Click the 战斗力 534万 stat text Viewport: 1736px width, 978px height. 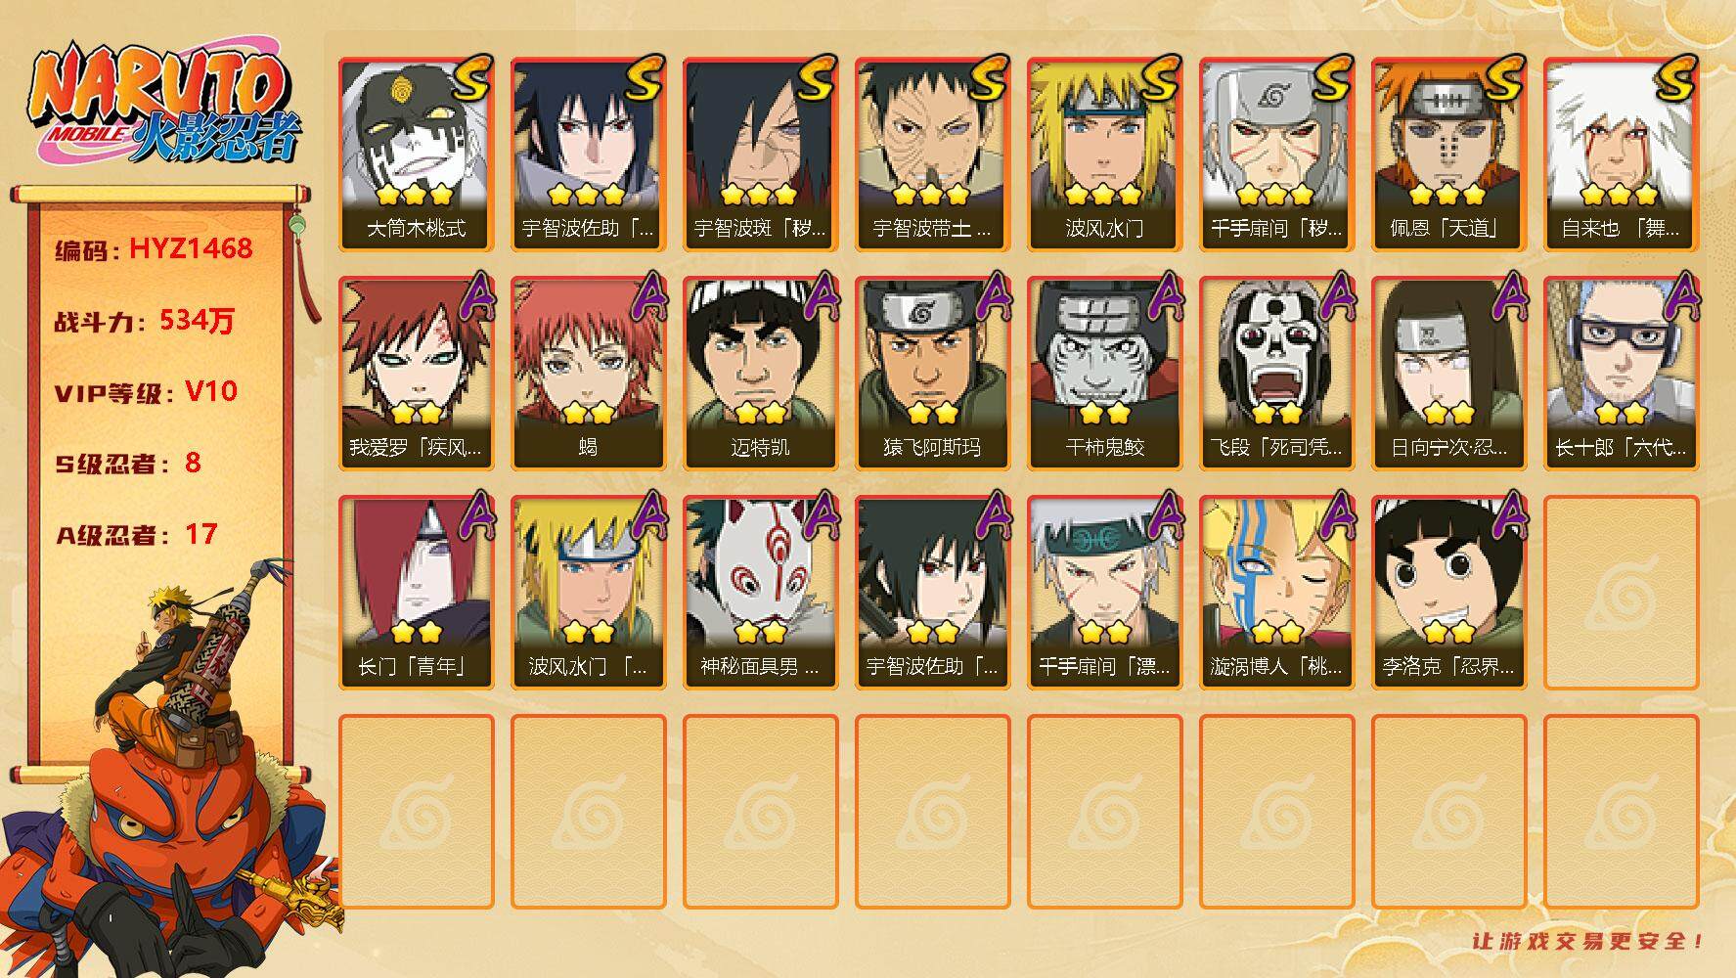coord(145,321)
